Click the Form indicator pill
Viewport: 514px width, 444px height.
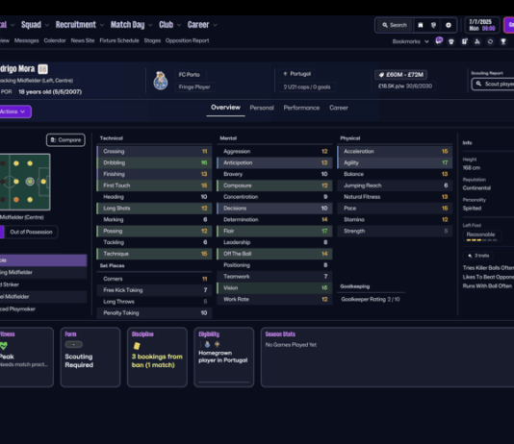click(74, 345)
